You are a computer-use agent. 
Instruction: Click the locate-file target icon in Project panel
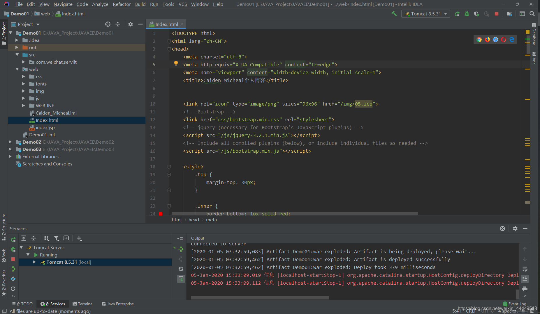[108, 24]
